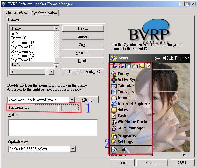The width and height of the screenshot is (197, 168).
Task: Click the Notes text field
Action: tap(53, 128)
